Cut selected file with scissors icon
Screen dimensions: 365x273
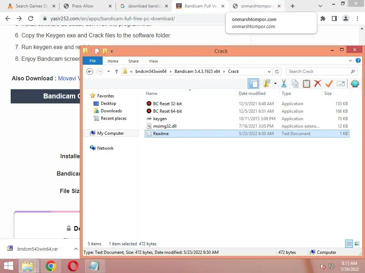(x=284, y=84)
